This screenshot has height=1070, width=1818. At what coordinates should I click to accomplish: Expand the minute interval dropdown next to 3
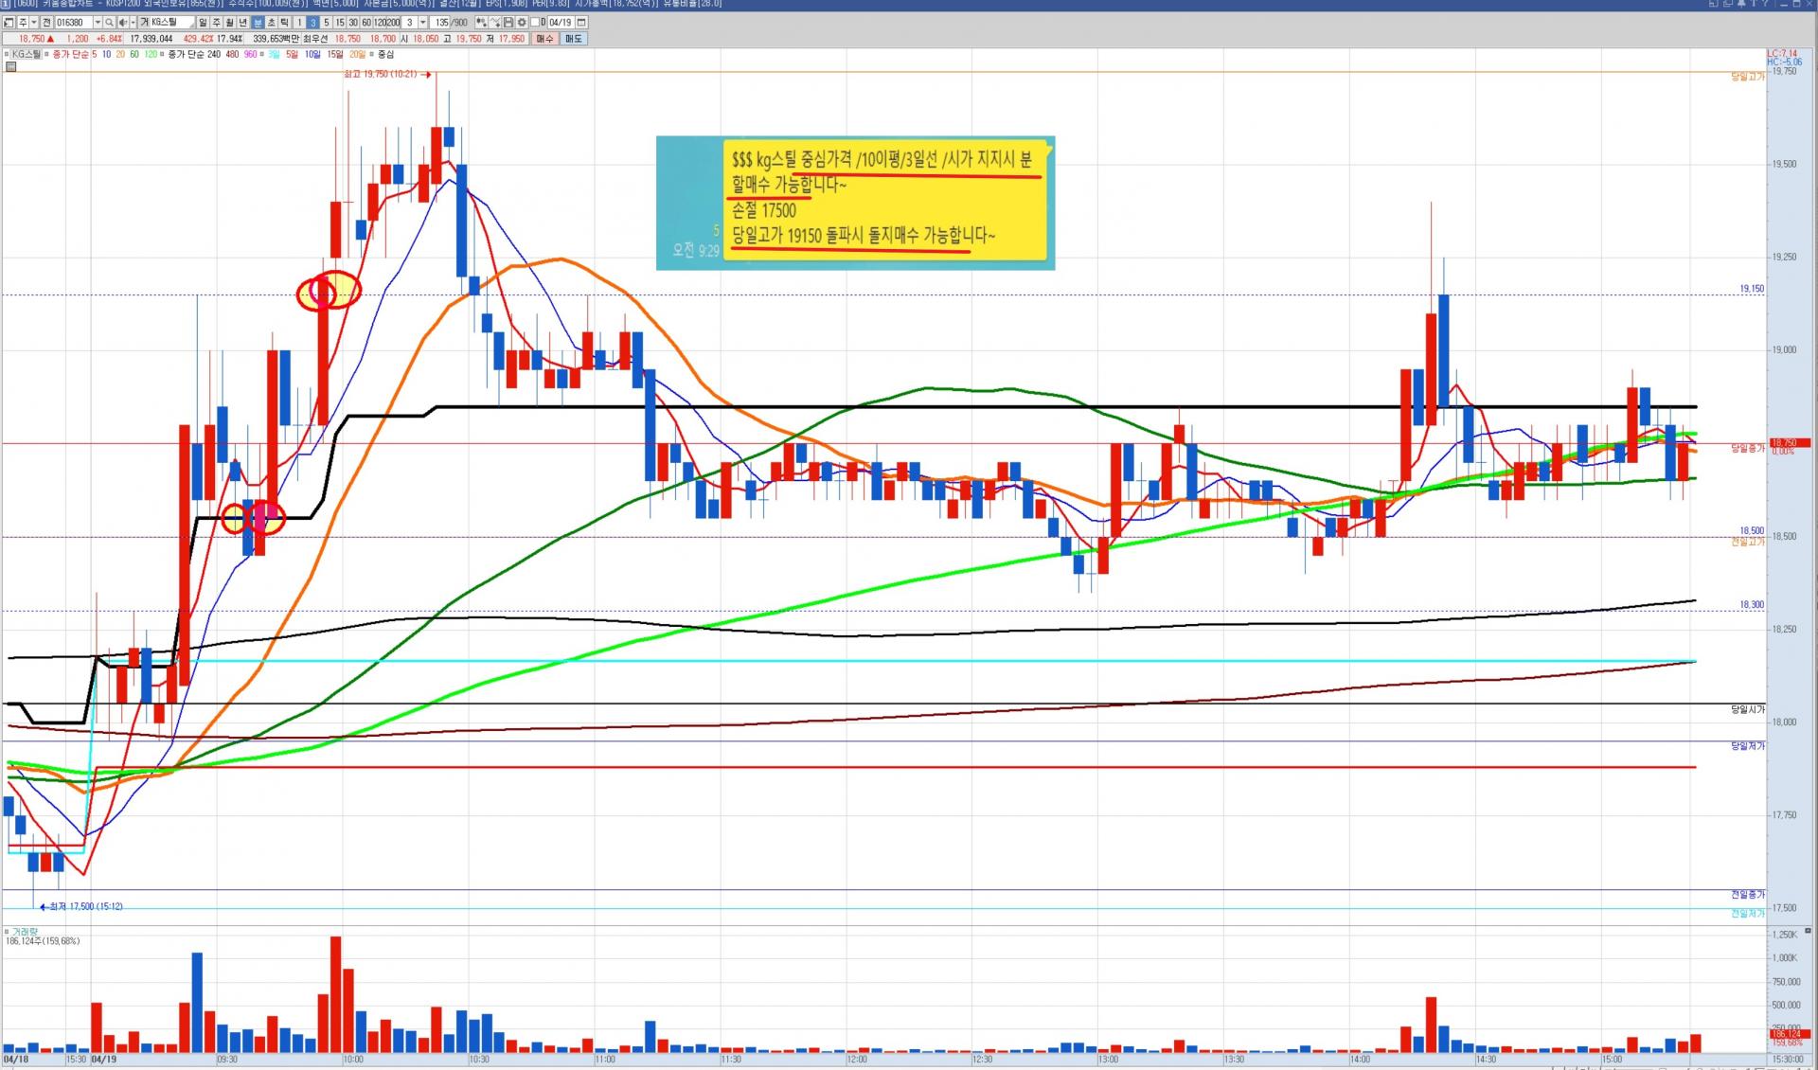(x=422, y=23)
